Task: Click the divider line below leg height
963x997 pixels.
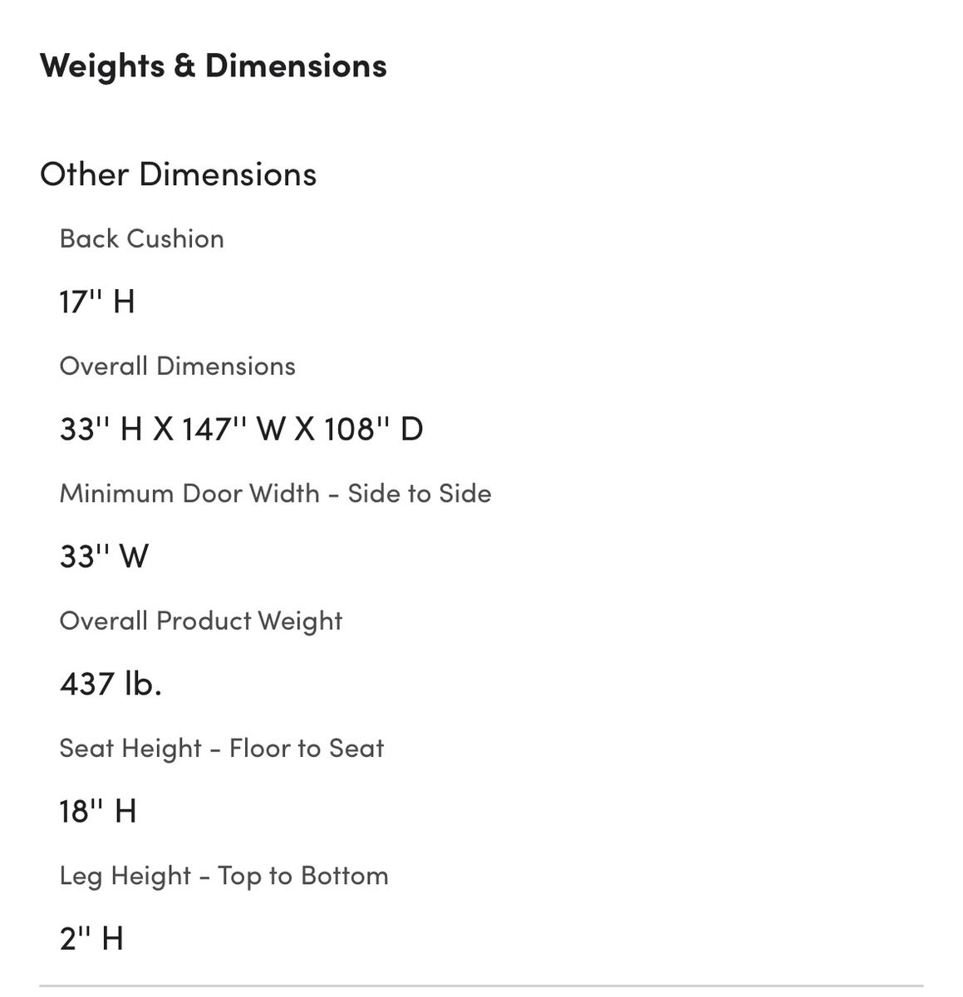Action: pyautogui.click(x=481, y=986)
